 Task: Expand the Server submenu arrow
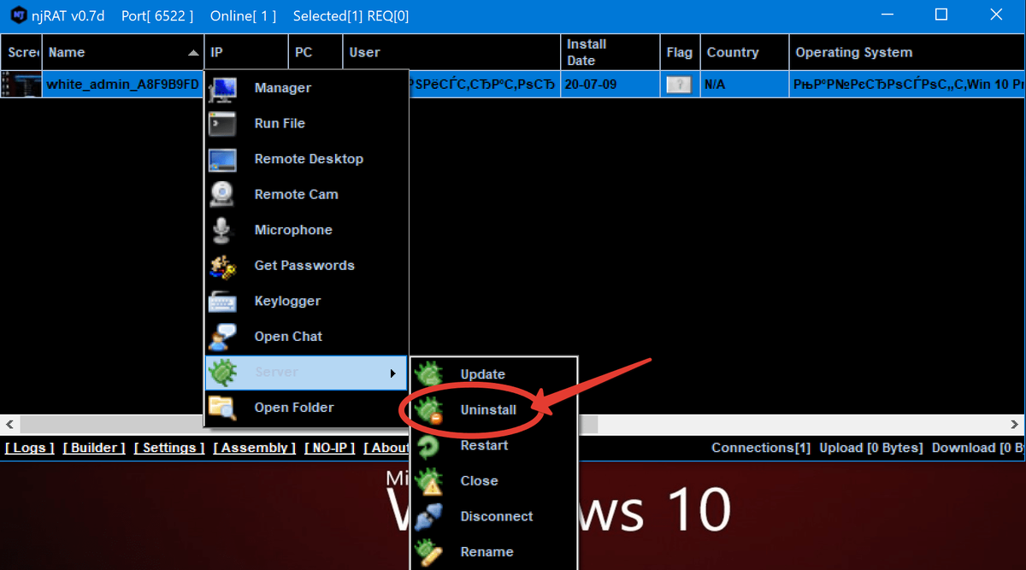pyautogui.click(x=392, y=373)
